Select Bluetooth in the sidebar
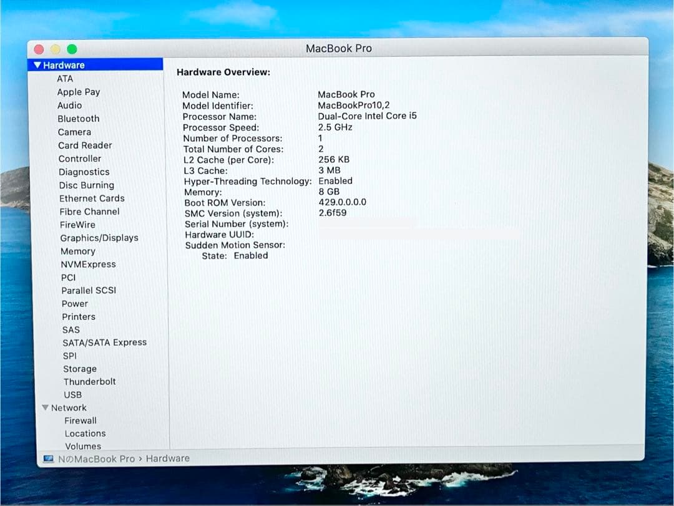This screenshot has width=674, height=506. click(79, 119)
